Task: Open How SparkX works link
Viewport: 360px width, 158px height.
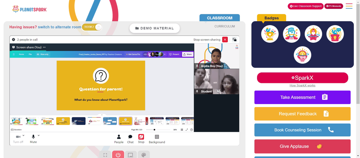Action: (x=302, y=85)
